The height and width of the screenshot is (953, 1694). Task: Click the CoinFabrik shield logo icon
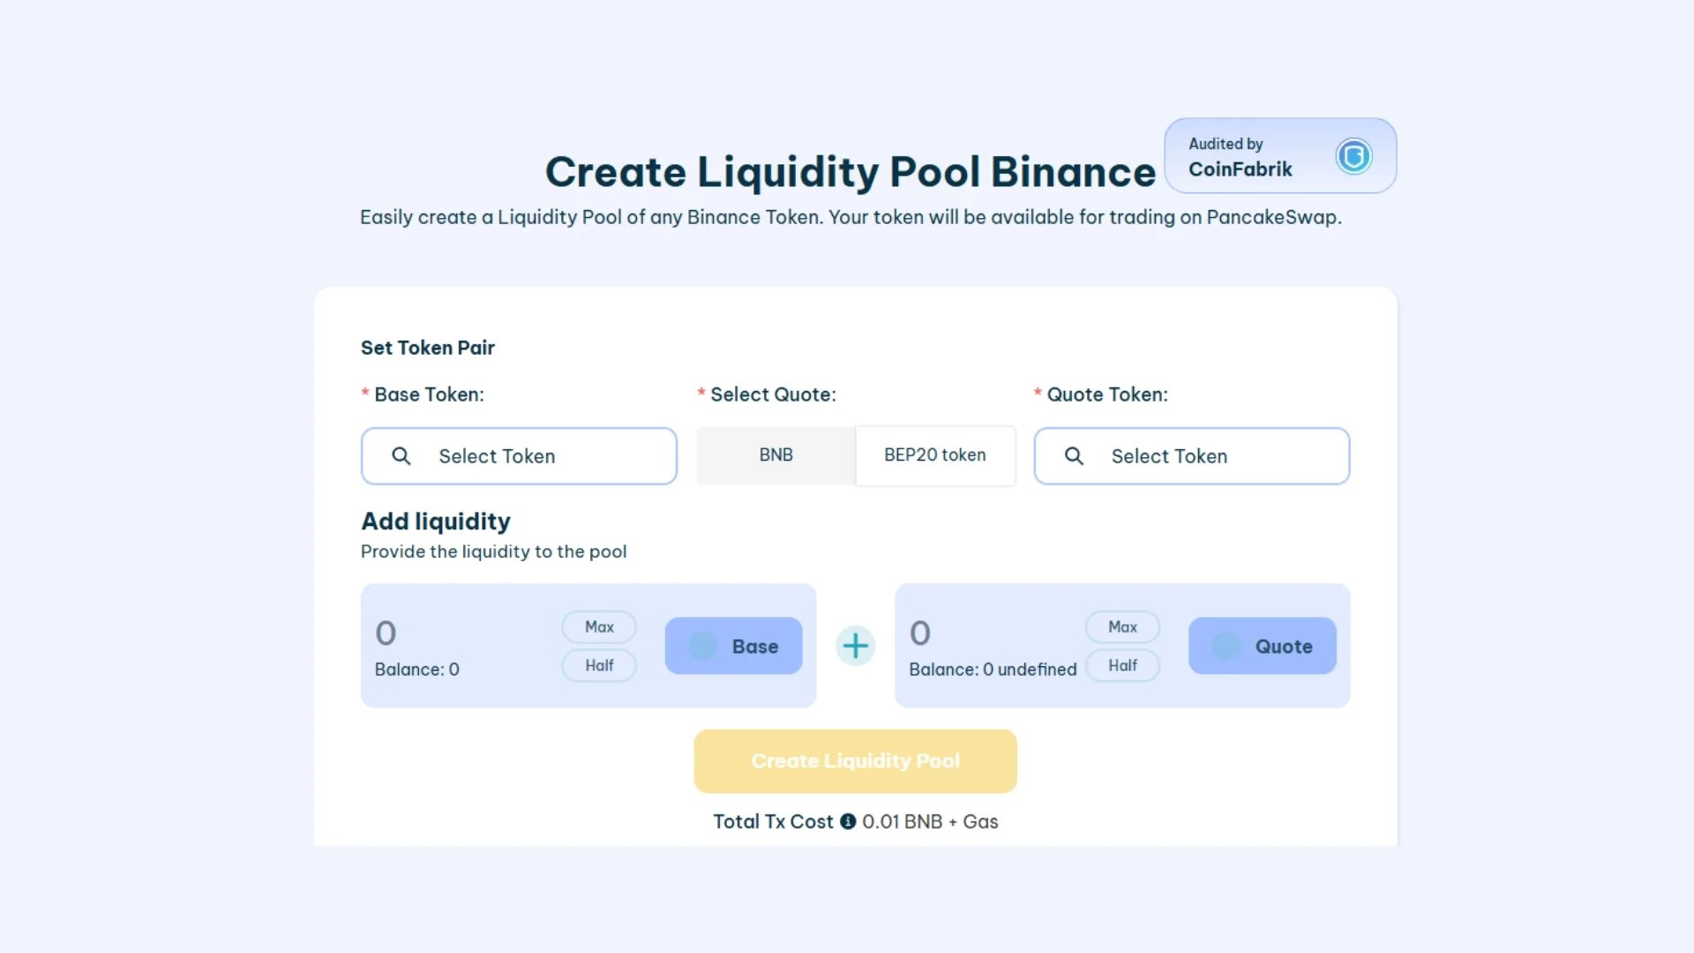[1353, 157]
